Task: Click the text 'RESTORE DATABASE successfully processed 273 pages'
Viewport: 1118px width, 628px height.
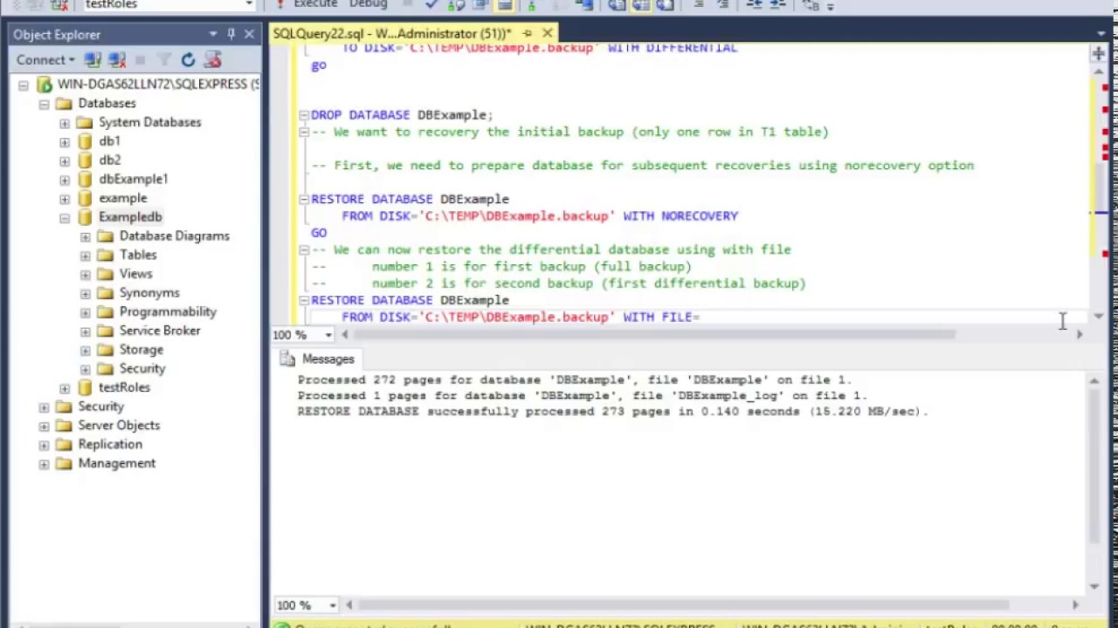Action: 487,412
